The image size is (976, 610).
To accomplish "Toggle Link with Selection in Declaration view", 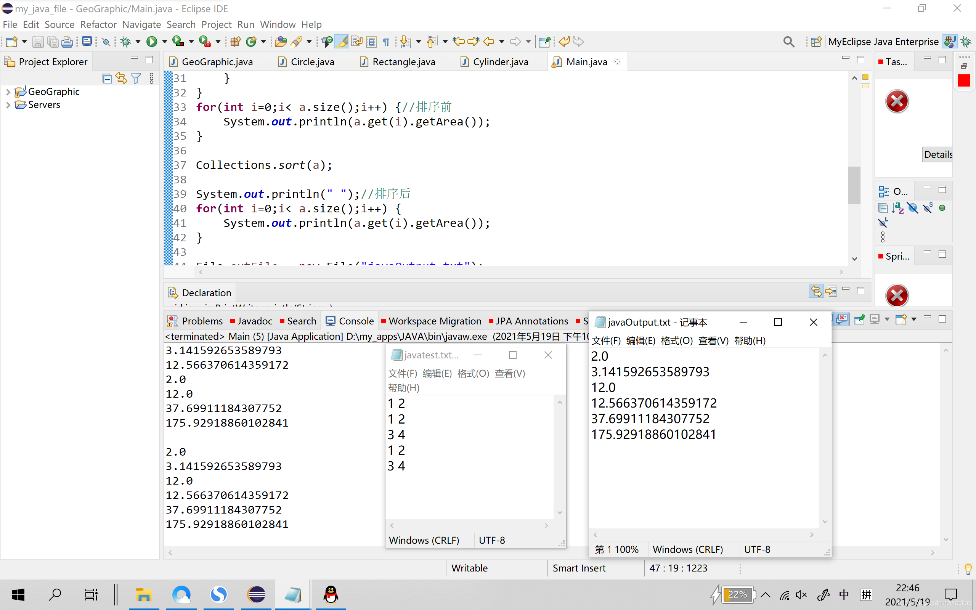I will [817, 291].
